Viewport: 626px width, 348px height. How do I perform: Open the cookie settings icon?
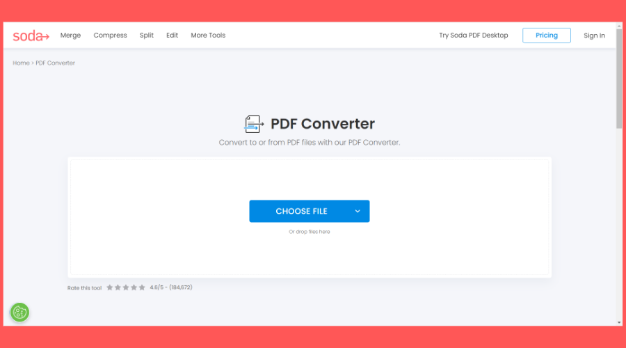pyautogui.click(x=19, y=313)
